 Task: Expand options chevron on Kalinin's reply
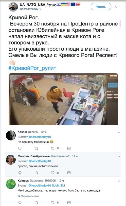(119, 132)
